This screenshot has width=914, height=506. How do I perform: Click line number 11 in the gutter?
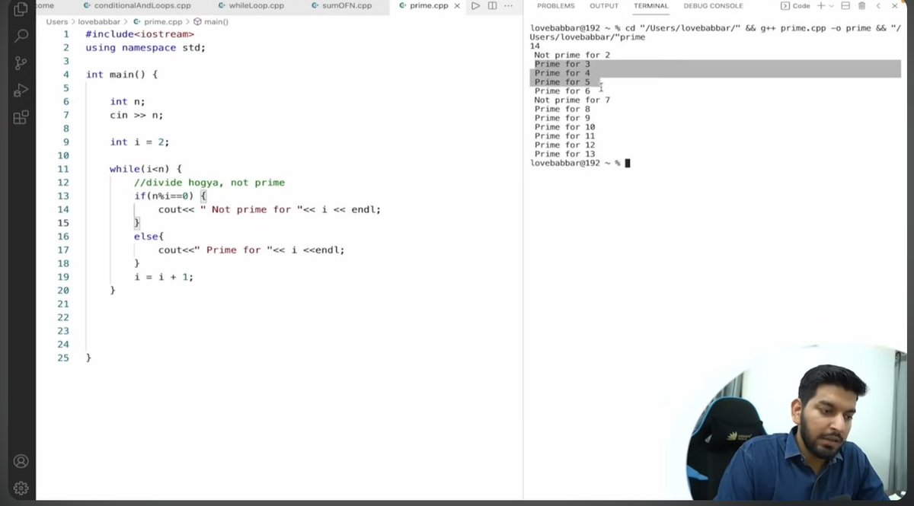[63, 169]
